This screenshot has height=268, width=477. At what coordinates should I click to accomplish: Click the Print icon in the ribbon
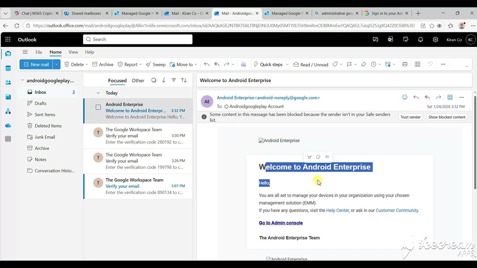click(x=405, y=64)
